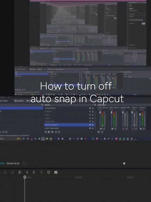Mute the Audio Input Capture mixer channel
This screenshot has width=151, height=202.
pyautogui.click(x=101, y=129)
